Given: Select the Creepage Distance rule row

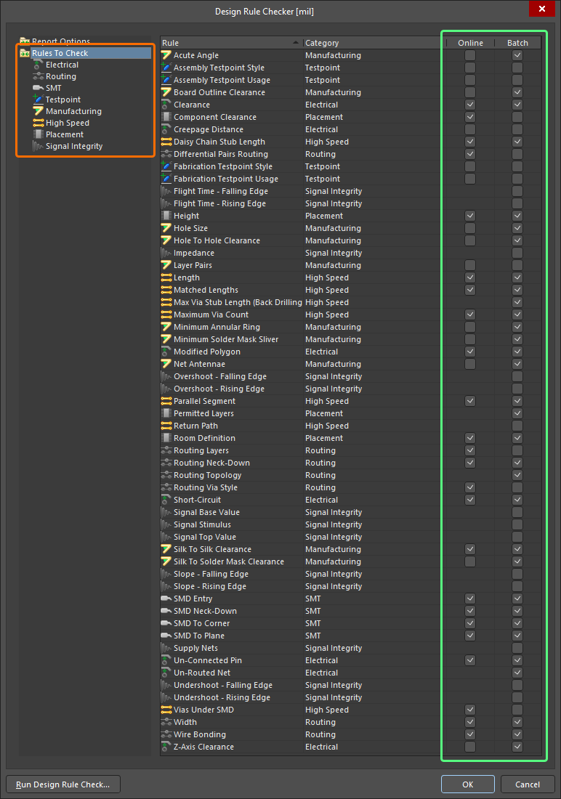Looking at the screenshot, I should (351, 129).
